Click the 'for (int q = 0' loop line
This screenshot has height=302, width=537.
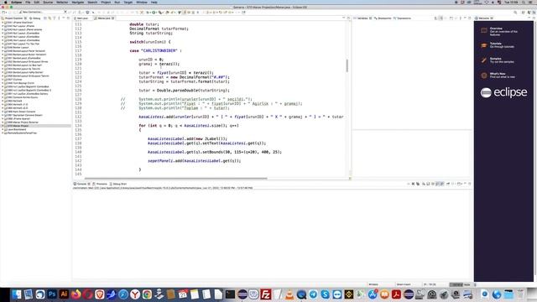tap(189, 125)
